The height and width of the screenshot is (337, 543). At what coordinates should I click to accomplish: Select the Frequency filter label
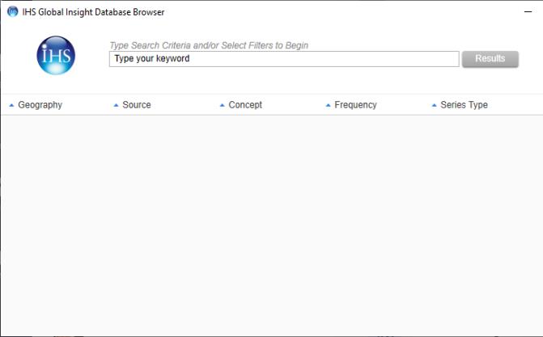[x=355, y=105]
